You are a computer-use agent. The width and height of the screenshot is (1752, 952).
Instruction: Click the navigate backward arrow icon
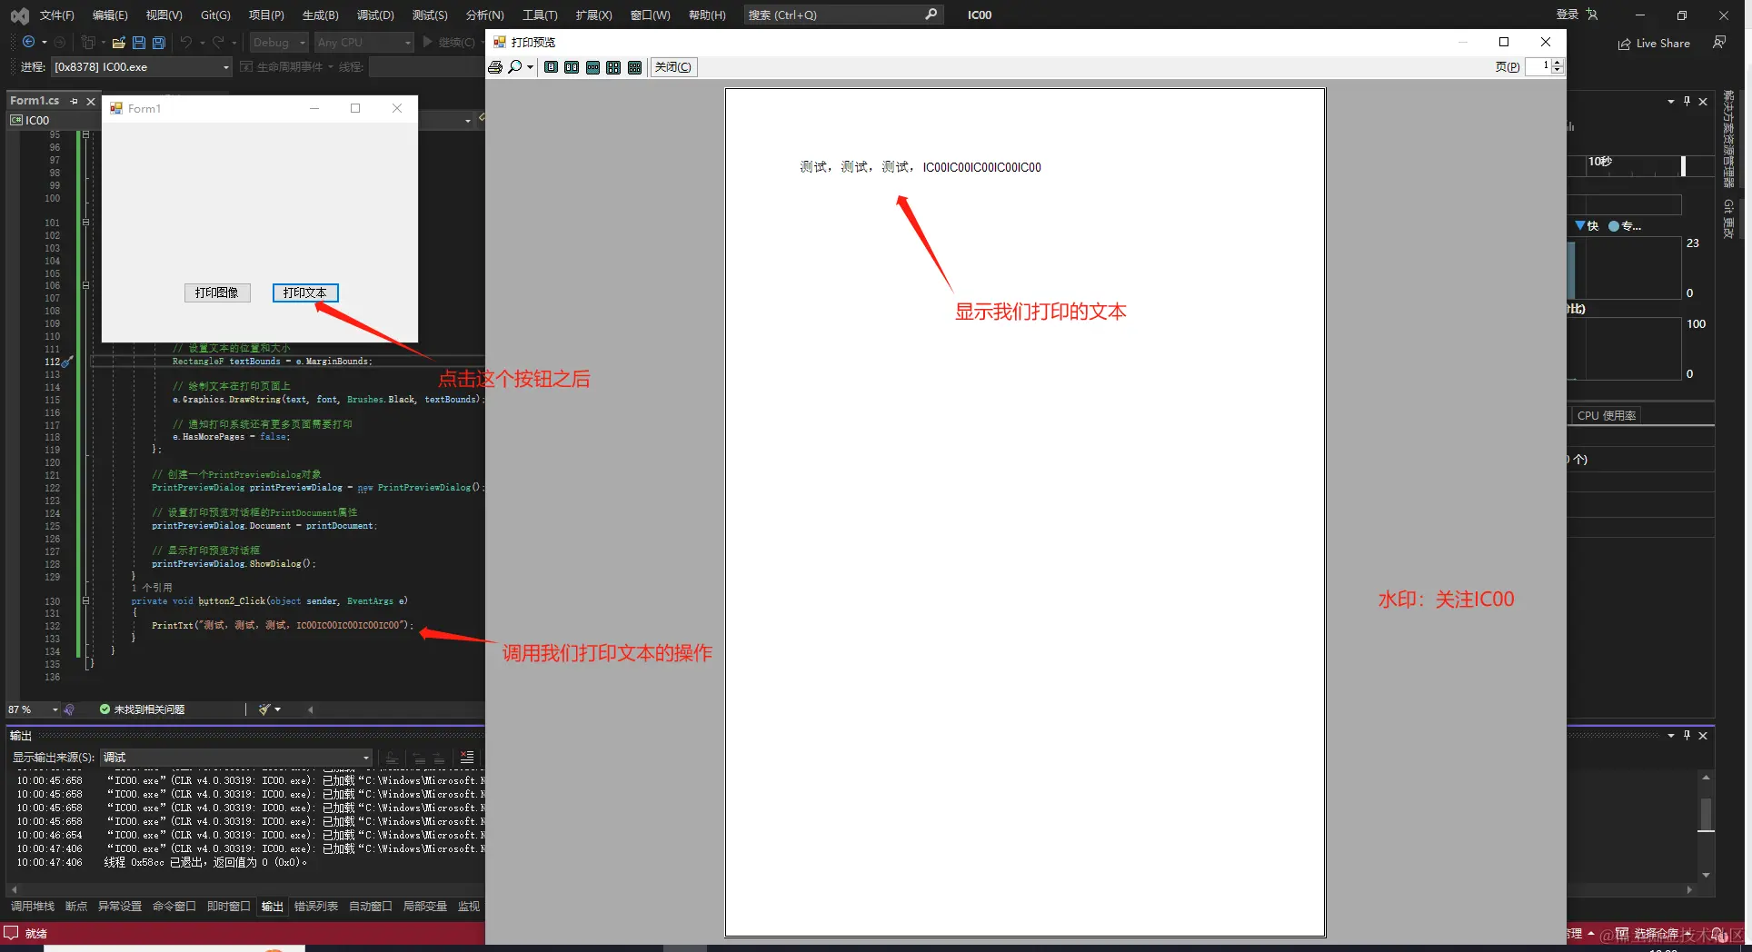pyautogui.click(x=28, y=42)
